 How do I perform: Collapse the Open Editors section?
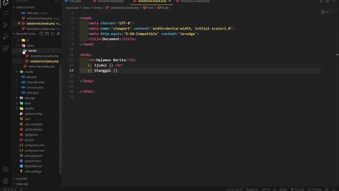(x=25, y=7)
